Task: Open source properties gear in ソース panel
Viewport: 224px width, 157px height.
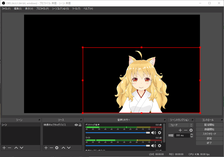Action: pyautogui.click(x=57, y=148)
